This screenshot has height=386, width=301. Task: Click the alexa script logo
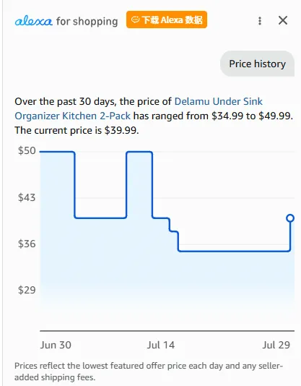(34, 21)
